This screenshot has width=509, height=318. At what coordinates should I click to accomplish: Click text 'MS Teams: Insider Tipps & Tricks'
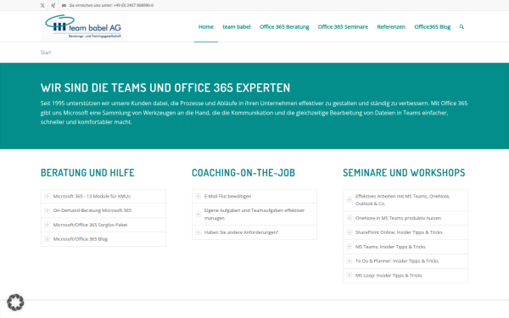click(x=390, y=247)
